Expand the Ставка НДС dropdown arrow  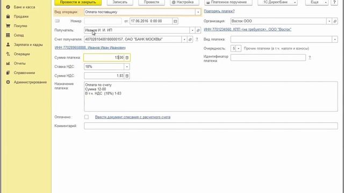(127, 66)
